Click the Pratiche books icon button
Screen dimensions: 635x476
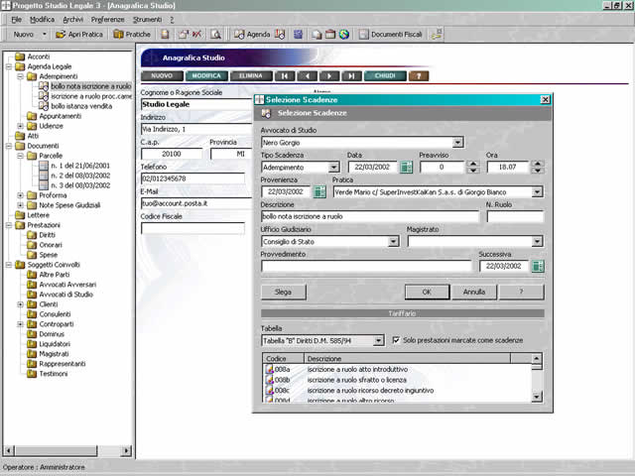pyautogui.click(x=132, y=35)
